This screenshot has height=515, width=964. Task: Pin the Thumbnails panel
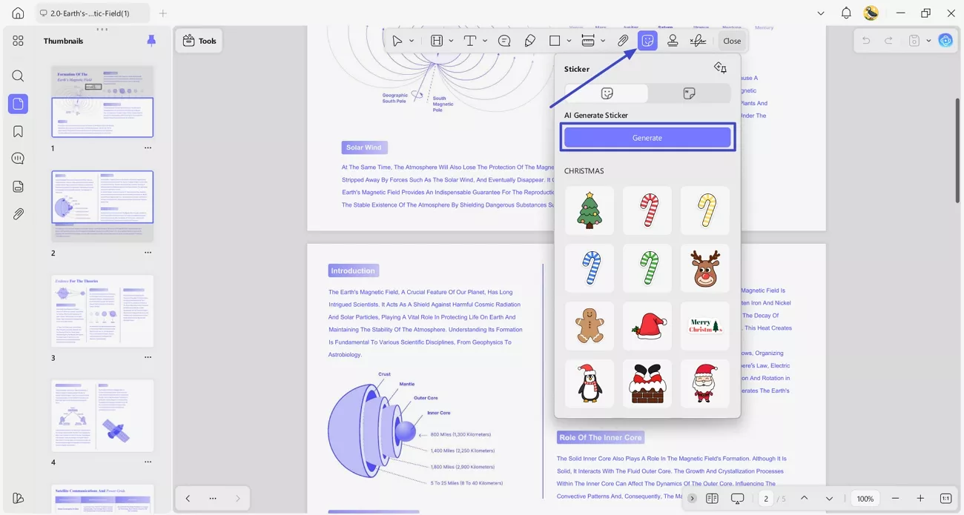[151, 41]
